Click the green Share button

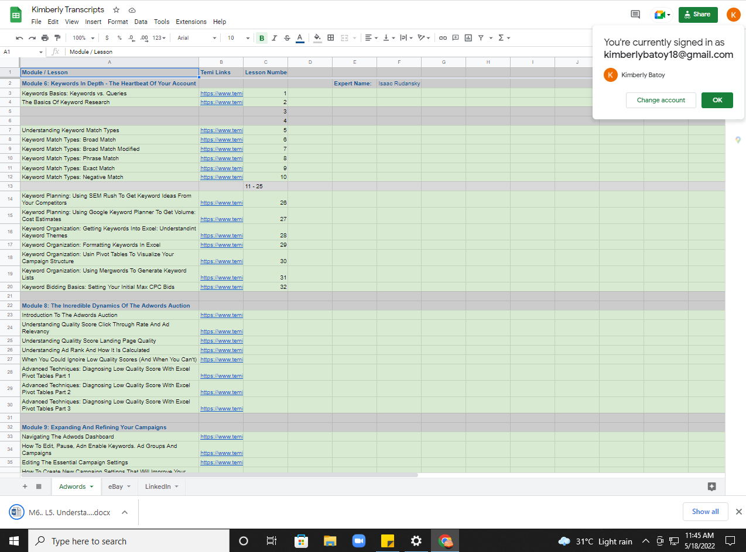pyautogui.click(x=698, y=15)
